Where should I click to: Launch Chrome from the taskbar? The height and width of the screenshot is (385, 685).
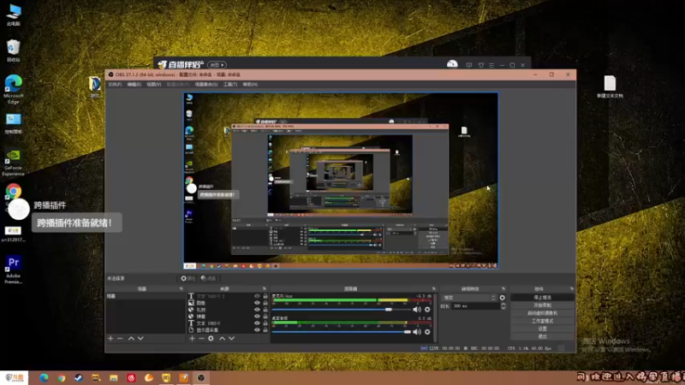coord(61,377)
